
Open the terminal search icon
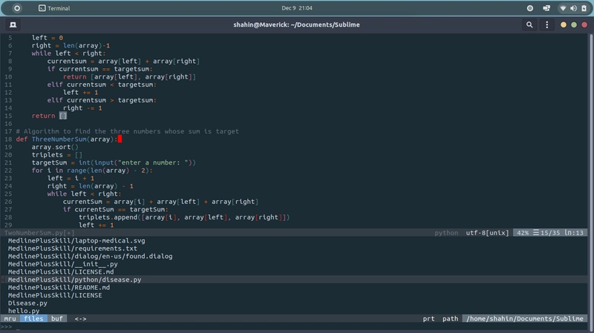coord(529,24)
